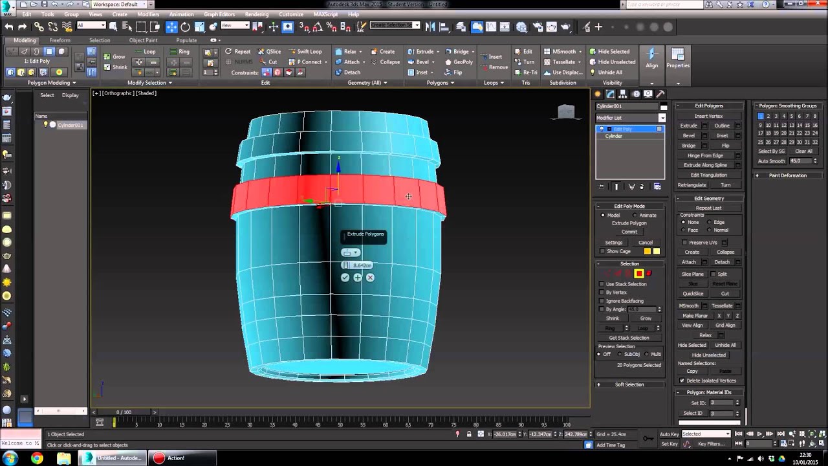828x466 pixels.
Task: Activate the Select and Link tool
Action: [39, 27]
